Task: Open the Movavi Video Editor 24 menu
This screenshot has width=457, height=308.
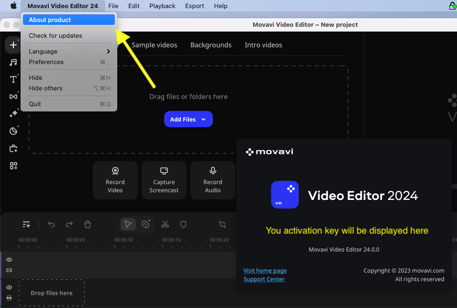Action: (x=63, y=6)
